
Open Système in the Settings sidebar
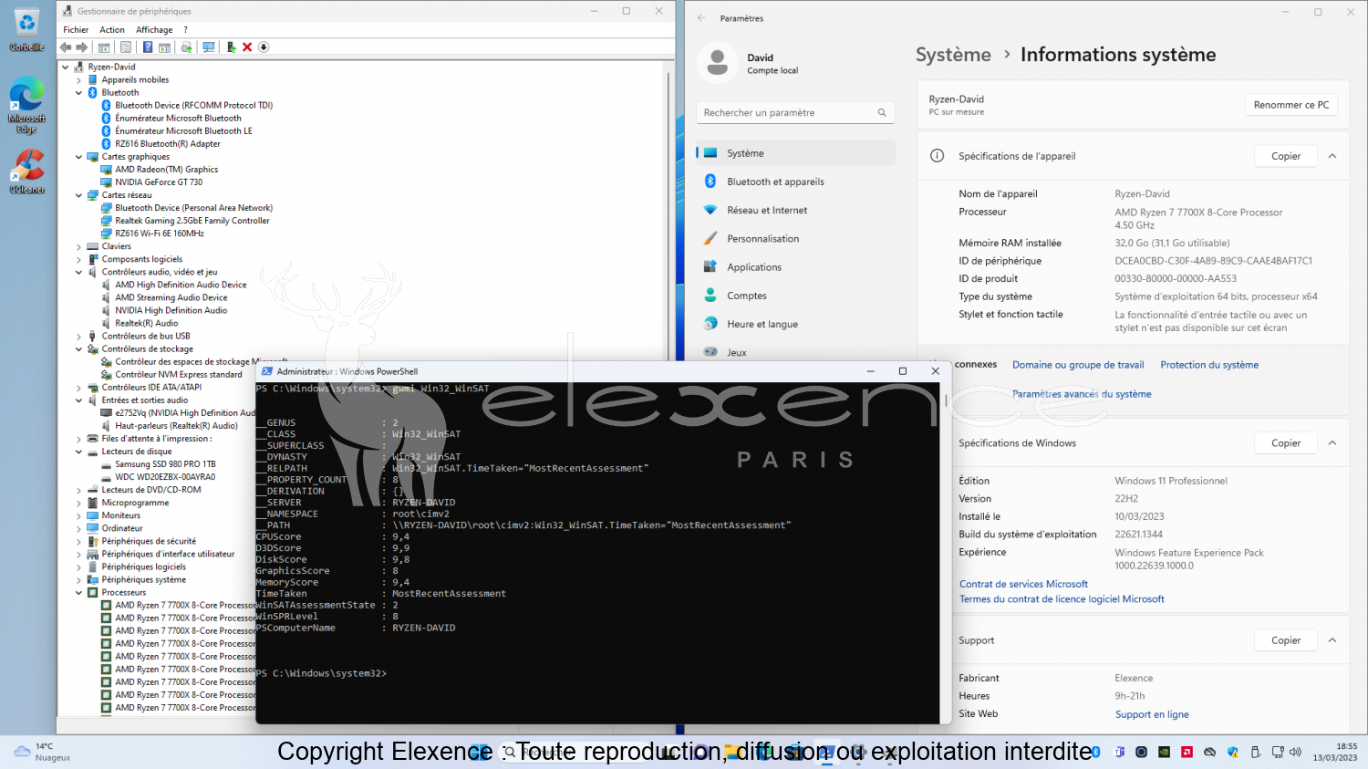click(795, 153)
